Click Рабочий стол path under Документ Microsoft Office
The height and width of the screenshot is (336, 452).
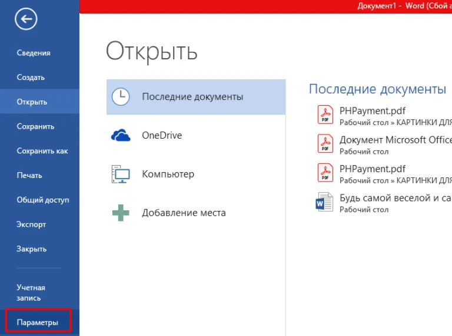coord(364,152)
